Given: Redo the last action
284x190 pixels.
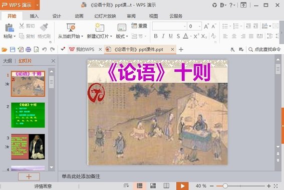Looking at the screenshot, I should [53, 50].
